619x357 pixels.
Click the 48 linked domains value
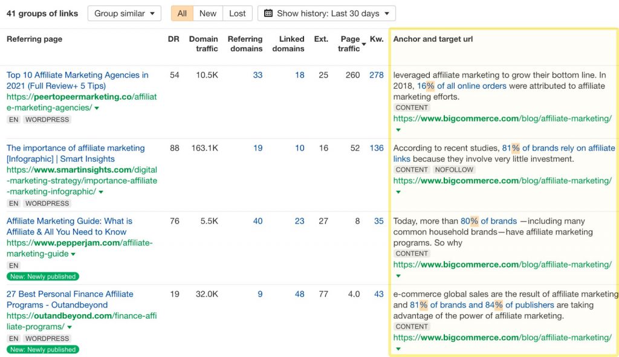[x=299, y=294]
